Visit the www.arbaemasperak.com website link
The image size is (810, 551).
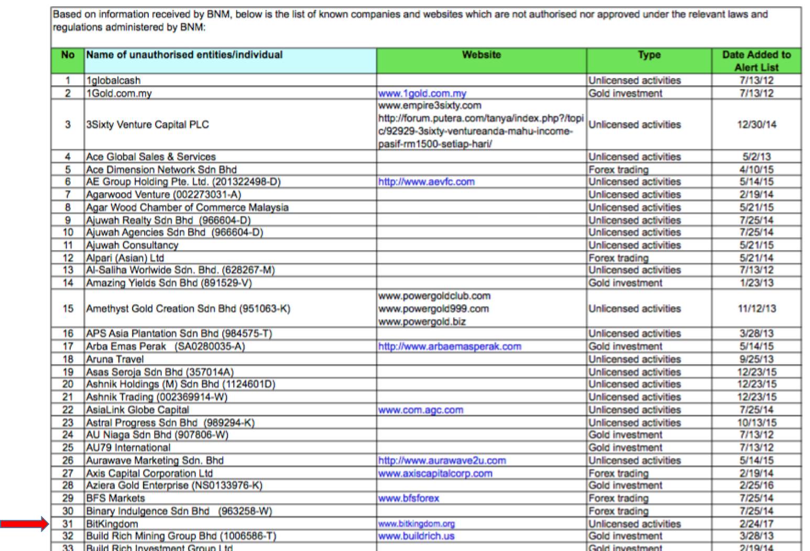(450, 346)
